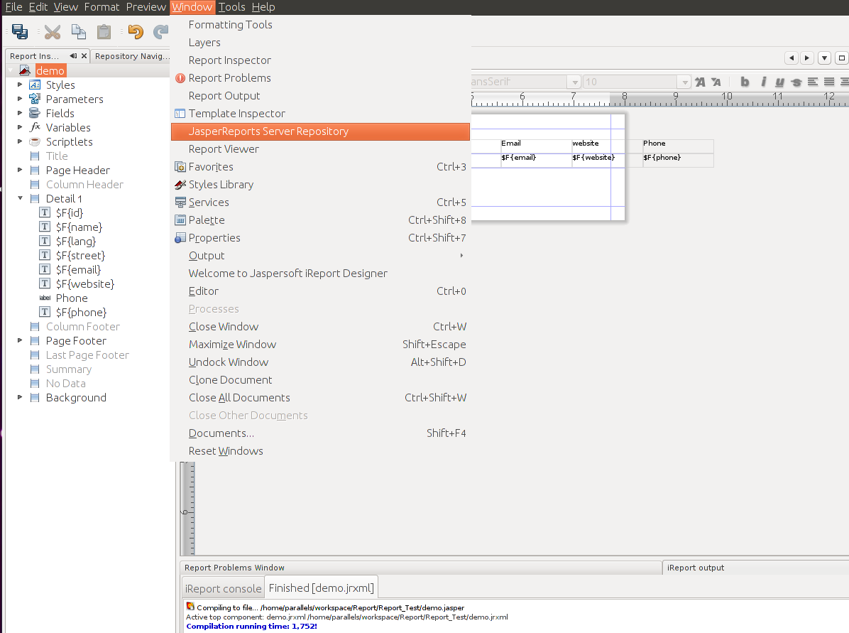Open the Format menu
The height and width of the screenshot is (633, 849).
tap(102, 7)
